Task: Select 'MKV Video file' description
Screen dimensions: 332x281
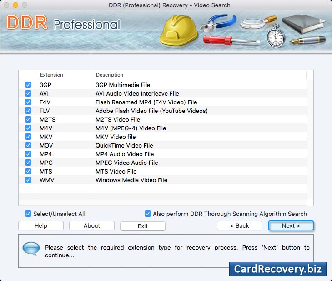Action: [116, 137]
